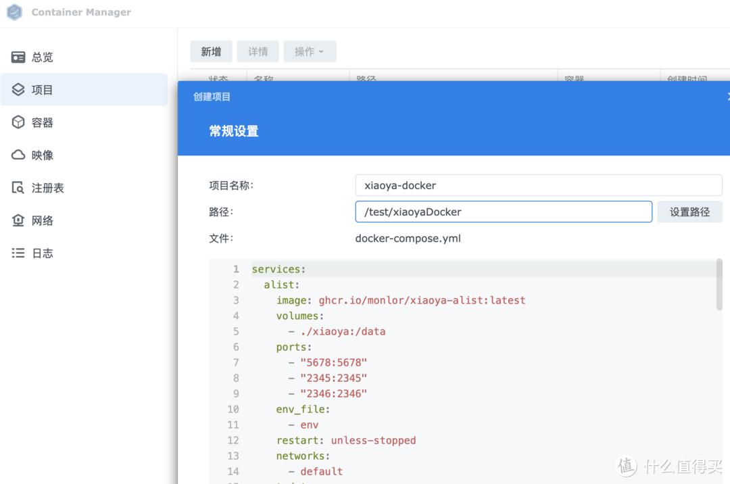This screenshot has height=484, width=730.
Task: Click the 新增 create button
Action: (211, 51)
